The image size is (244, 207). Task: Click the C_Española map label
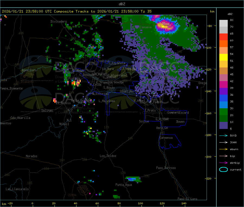coord(117,63)
